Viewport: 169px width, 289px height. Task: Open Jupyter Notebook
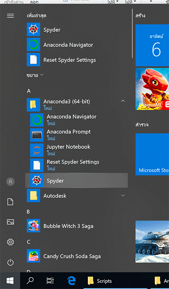(x=76, y=150)
